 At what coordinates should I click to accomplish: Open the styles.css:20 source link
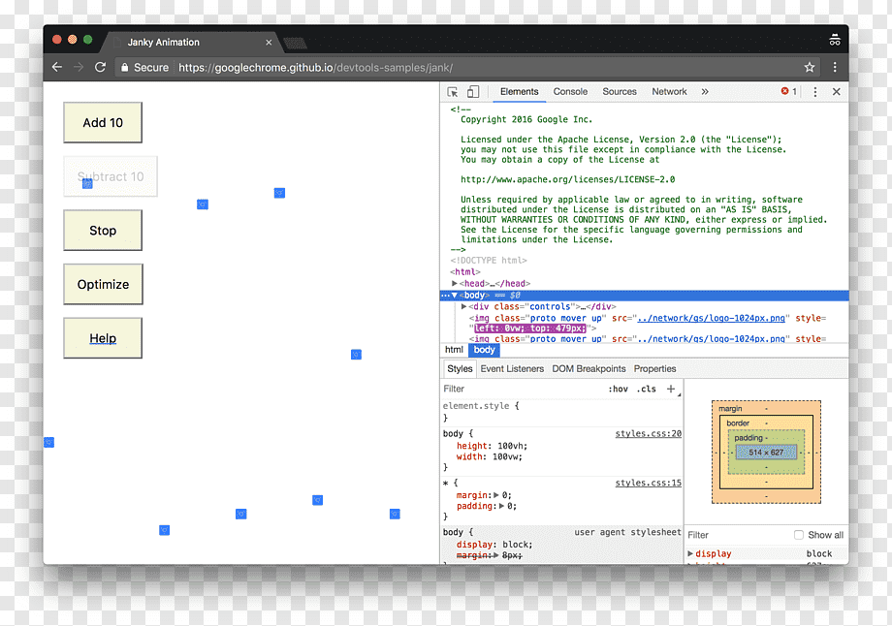tap(648, 433)
